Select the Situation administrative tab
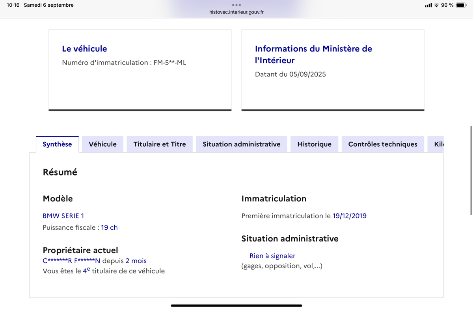 coord(242,144)
